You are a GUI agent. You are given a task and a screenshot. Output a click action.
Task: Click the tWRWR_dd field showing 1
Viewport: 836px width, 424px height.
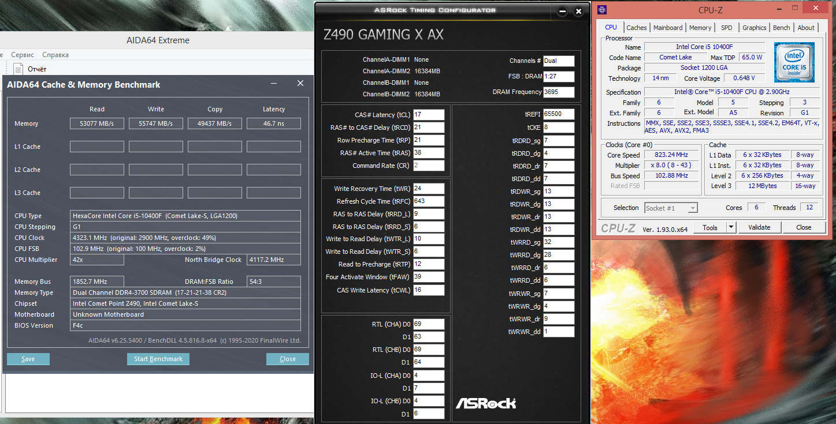click(x=559, y=332)
